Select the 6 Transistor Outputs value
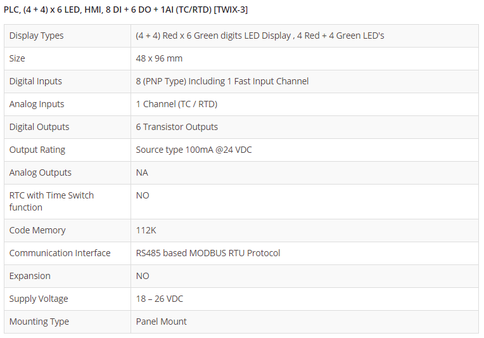 [177, 127]
